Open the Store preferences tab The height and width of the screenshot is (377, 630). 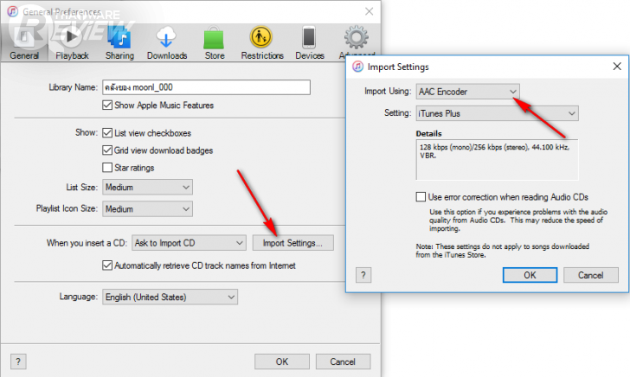(x=214, y=44)
